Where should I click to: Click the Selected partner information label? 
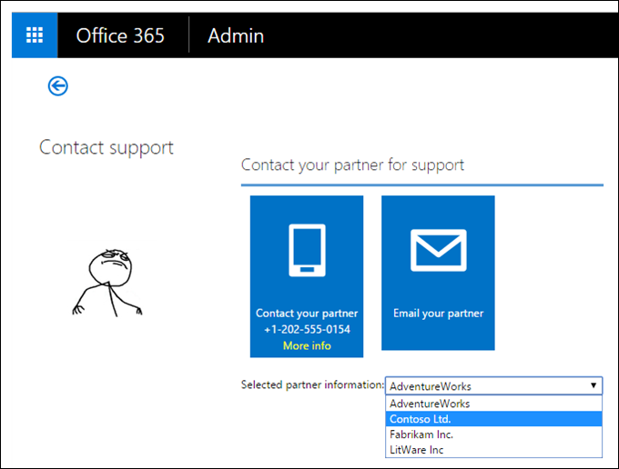pos(311,384)
